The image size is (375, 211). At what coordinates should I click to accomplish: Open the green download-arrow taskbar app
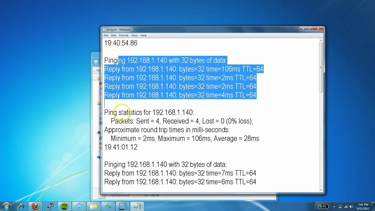(108, 206)
